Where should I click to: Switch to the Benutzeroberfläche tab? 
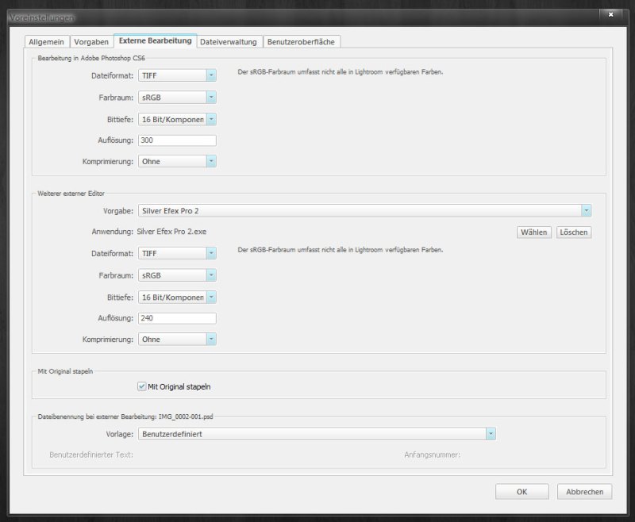tap(302, 41)
